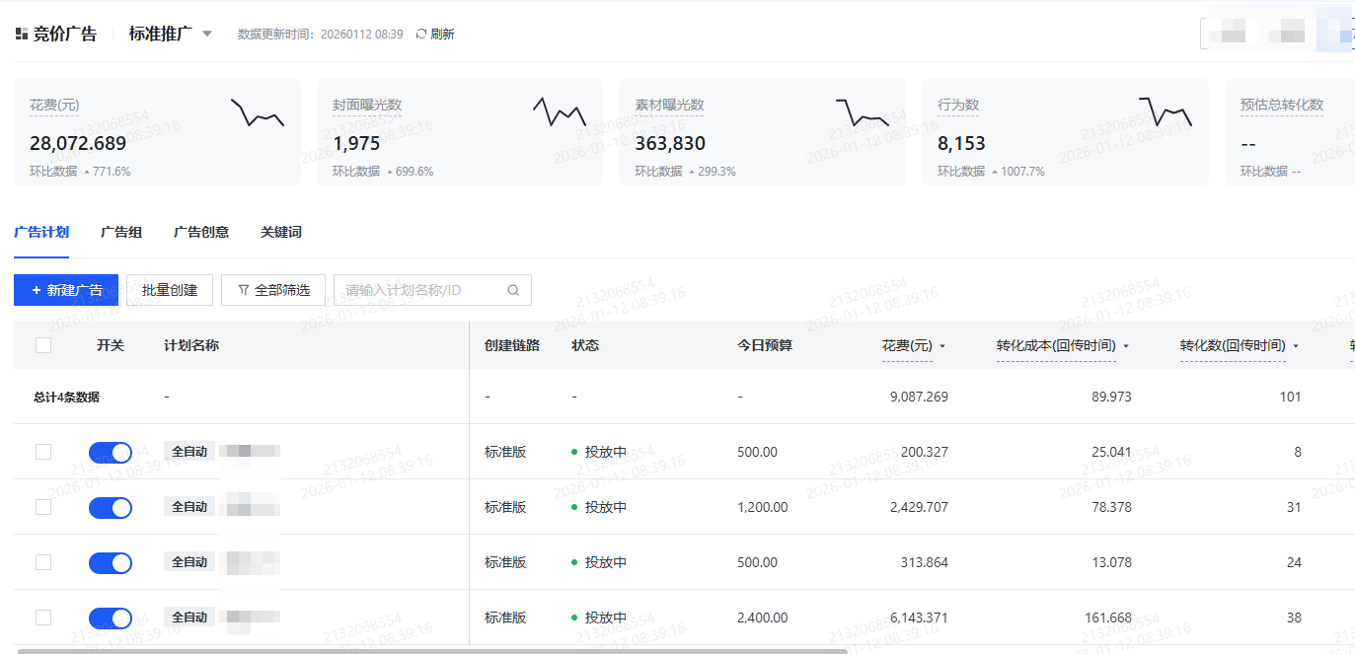Click the funnel icon in 全部筛选

pos(243,290)
